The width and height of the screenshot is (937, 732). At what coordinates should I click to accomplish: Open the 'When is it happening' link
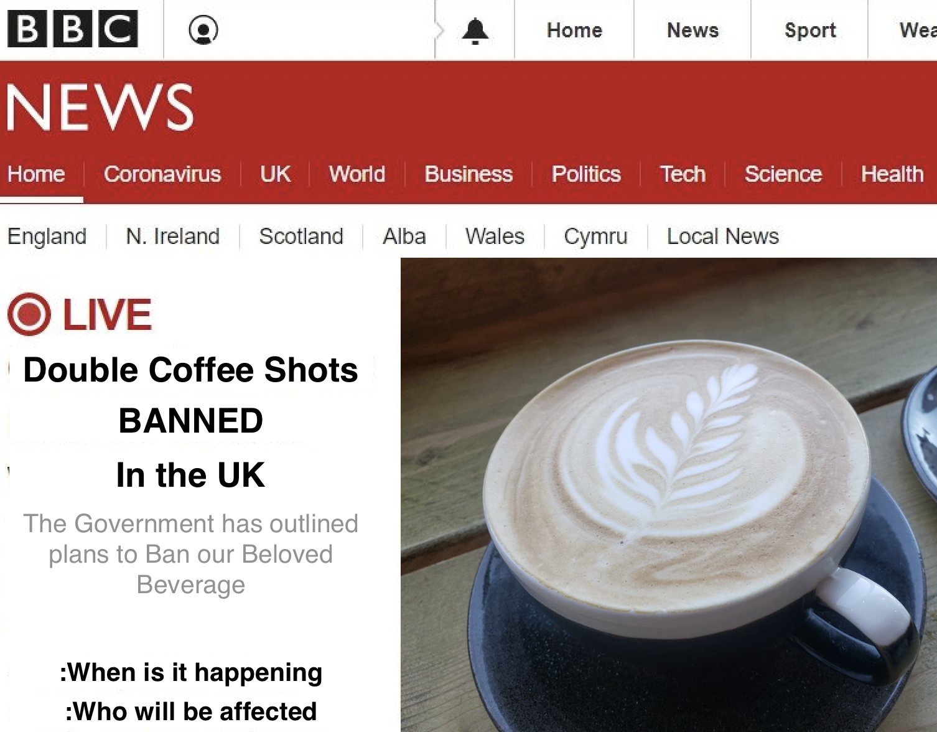191,672
